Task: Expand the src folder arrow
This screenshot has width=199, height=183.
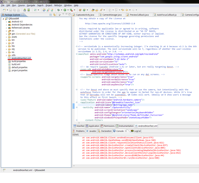Action: (7, 31)
